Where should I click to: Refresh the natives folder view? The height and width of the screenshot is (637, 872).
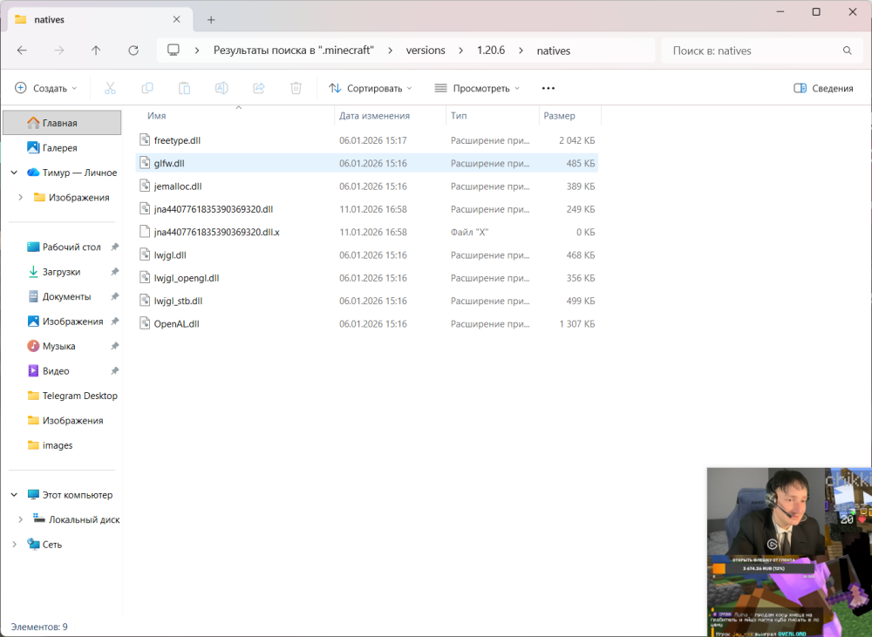tap(133, 51)
